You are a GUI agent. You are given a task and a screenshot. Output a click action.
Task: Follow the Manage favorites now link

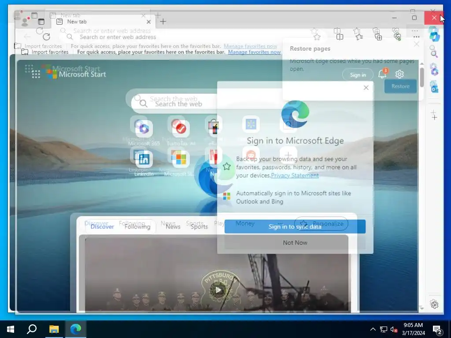[x=254, y=52]
